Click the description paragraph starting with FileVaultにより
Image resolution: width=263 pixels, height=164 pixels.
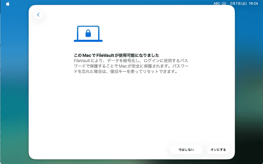131,66
